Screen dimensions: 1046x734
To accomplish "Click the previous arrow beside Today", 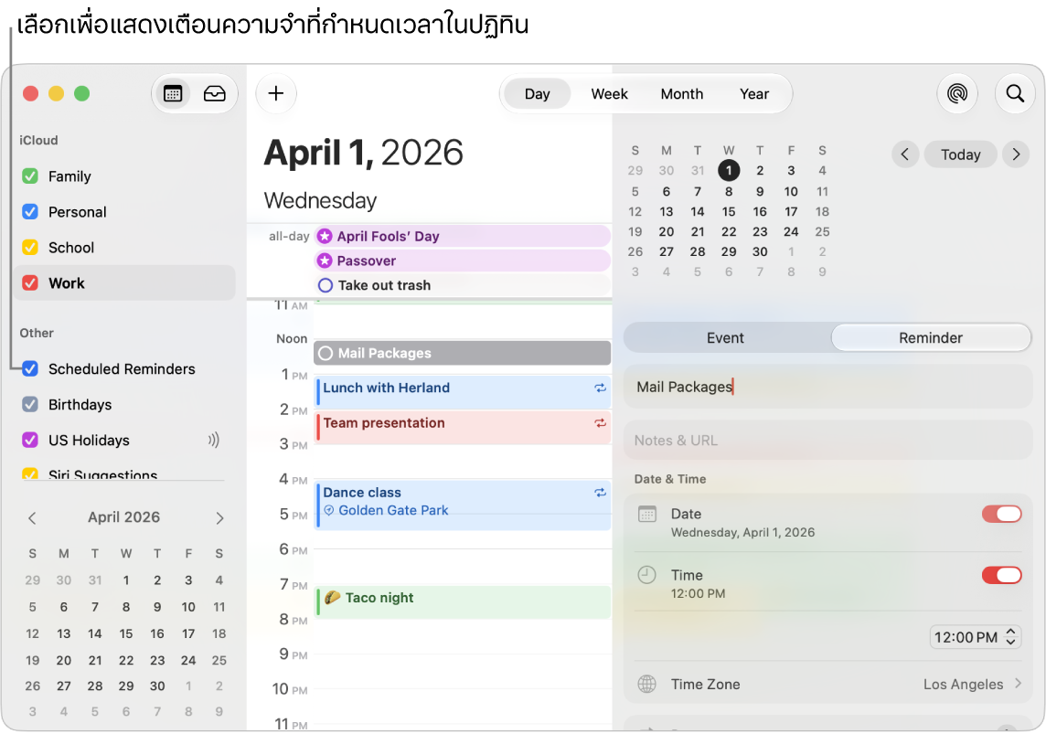I will (x=905, y=154).
